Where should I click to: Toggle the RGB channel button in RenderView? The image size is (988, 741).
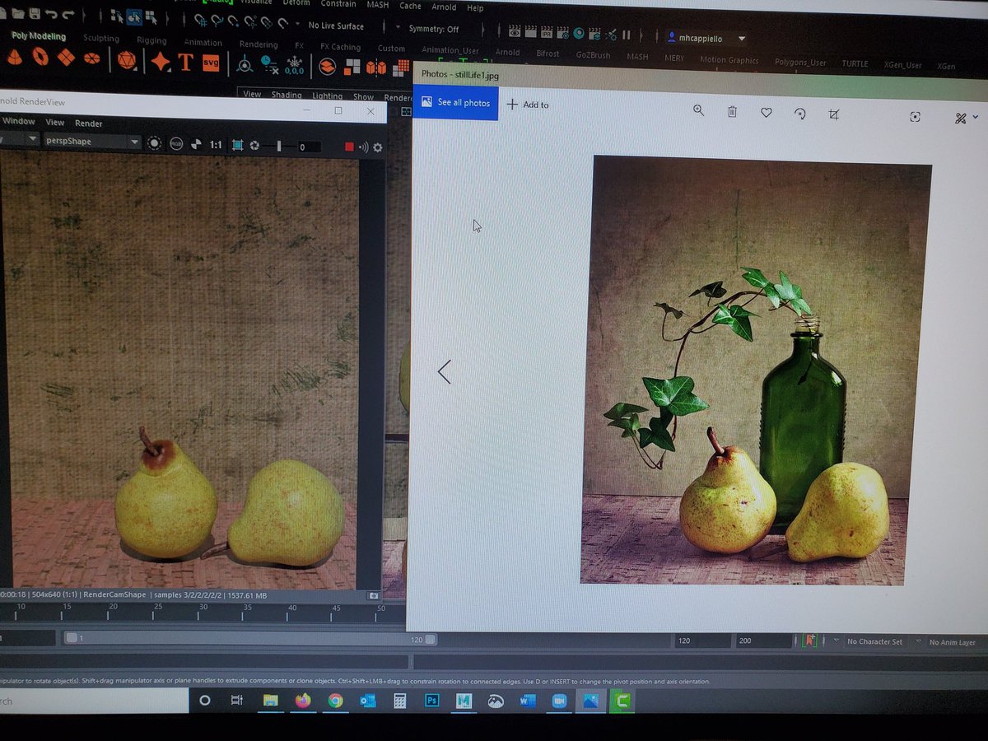(x=176, y=144)
